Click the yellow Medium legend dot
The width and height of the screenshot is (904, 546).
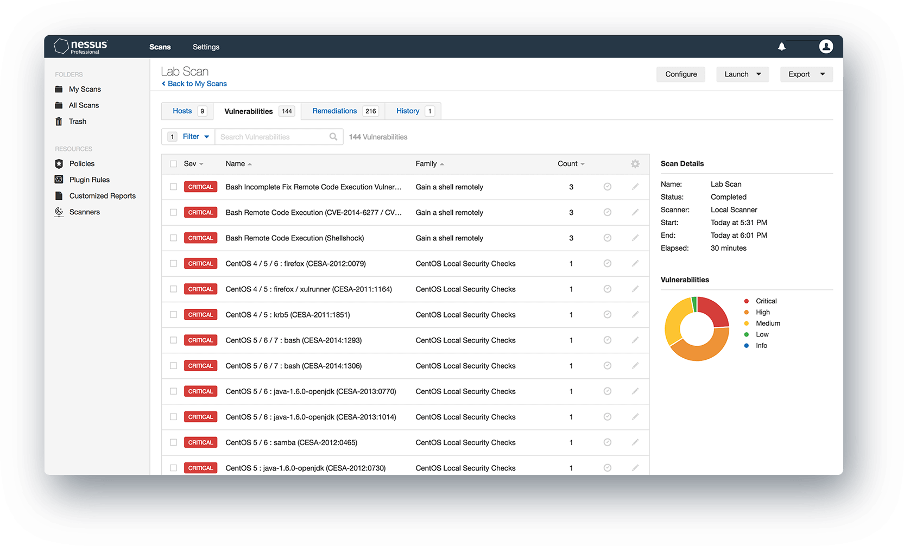[x=747, y=323]
